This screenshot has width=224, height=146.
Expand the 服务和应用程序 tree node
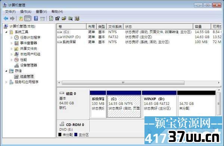pyautogui.click(x=6, y=82)
